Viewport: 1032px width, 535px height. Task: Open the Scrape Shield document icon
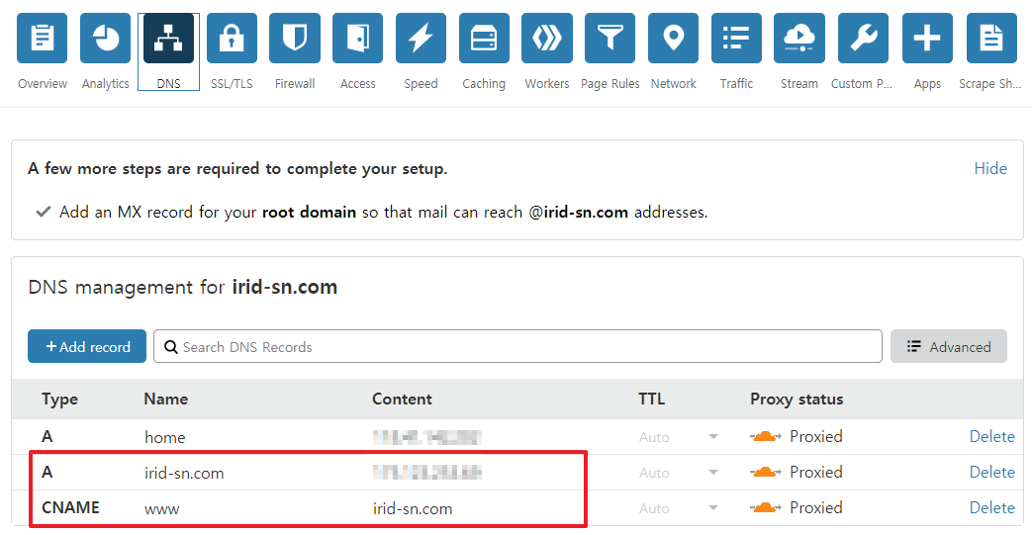coord(991,39)
